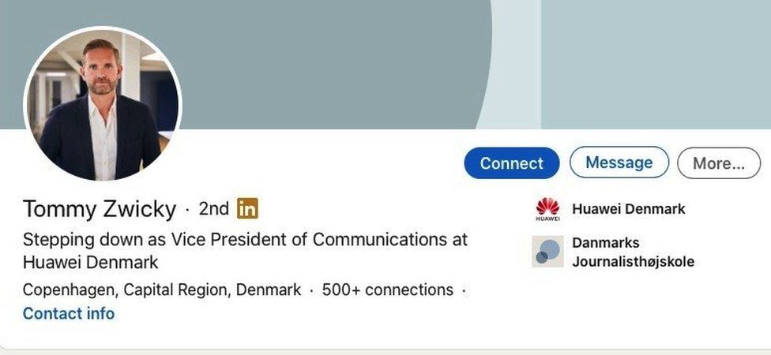Click the Tommy Zwicky profile name
This screenshot has width=771, height=355.
click(x=100, y=209)
